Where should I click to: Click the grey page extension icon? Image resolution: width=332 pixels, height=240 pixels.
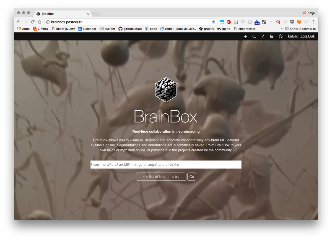point(236,22)
